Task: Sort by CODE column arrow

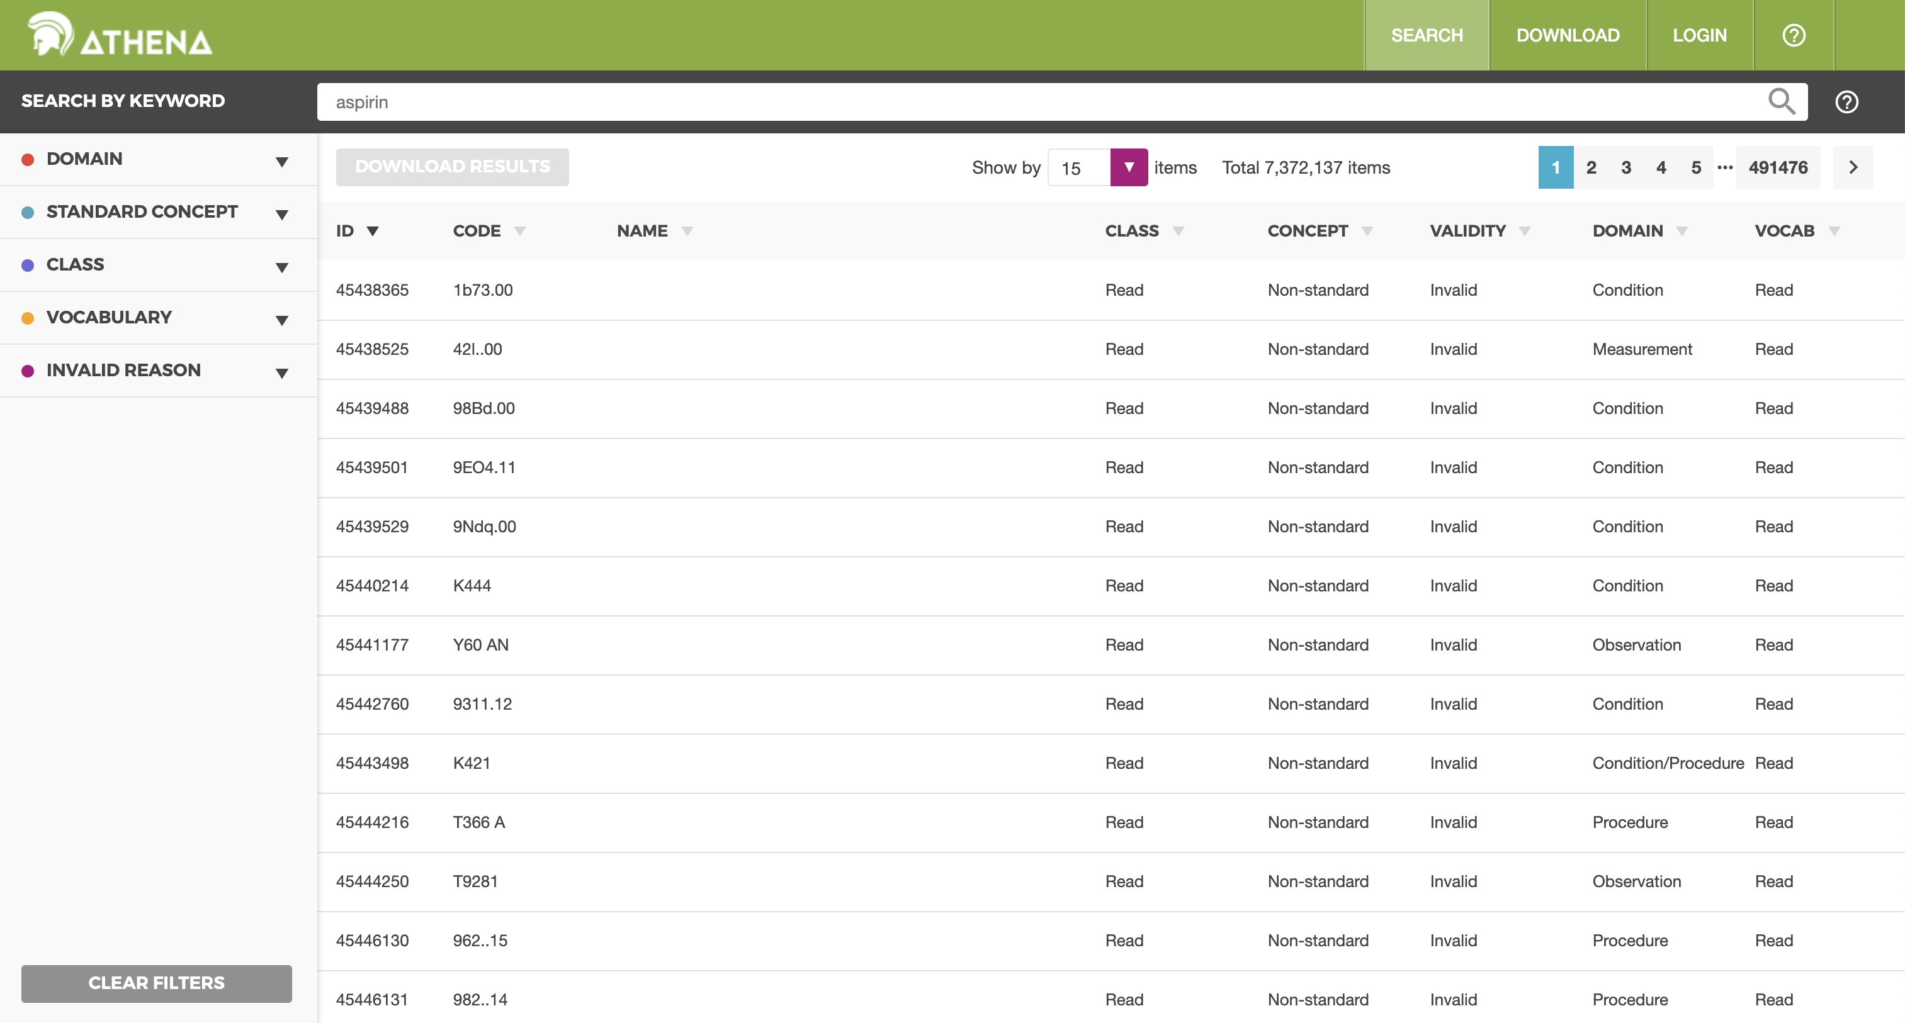Action: click(x=520, y=232)
